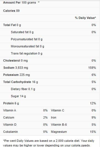
Task: Select Dietary fiber 0.1 g entry
Action: point(23,89)
